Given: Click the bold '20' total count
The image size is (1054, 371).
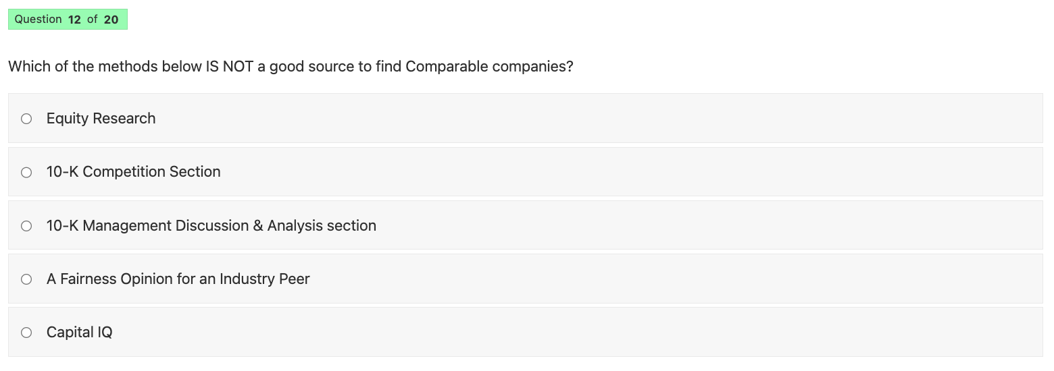Looking at the screenshot, I should (111, 20).
